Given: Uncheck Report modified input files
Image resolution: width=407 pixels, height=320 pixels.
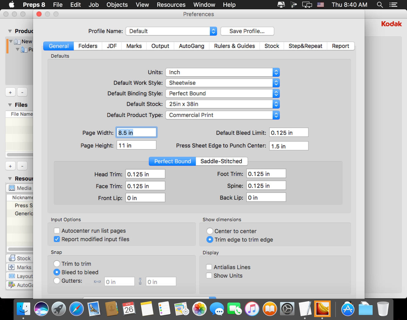Looking at the screenshot, I should point(57,239).
